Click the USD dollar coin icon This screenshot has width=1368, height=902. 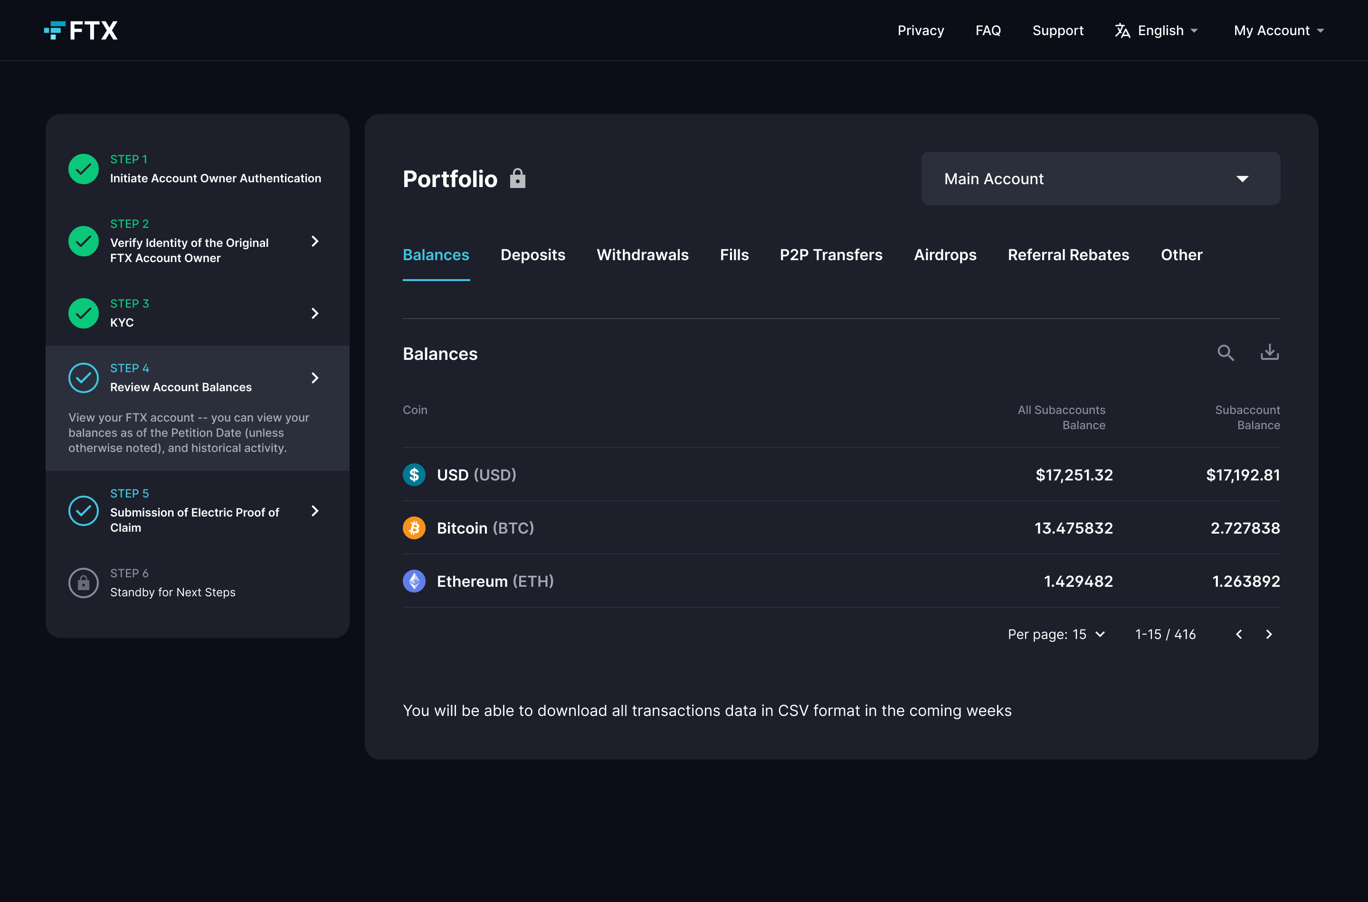(x=414, y=475)
